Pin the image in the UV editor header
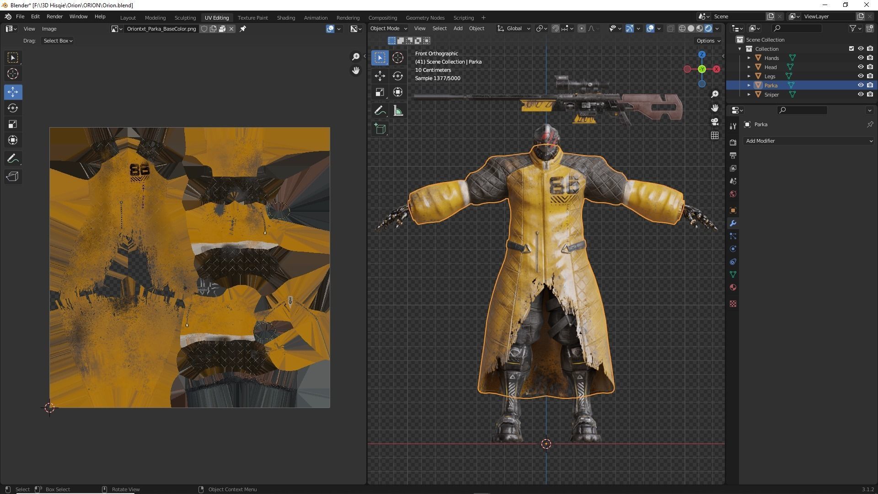 click(243, 29)
